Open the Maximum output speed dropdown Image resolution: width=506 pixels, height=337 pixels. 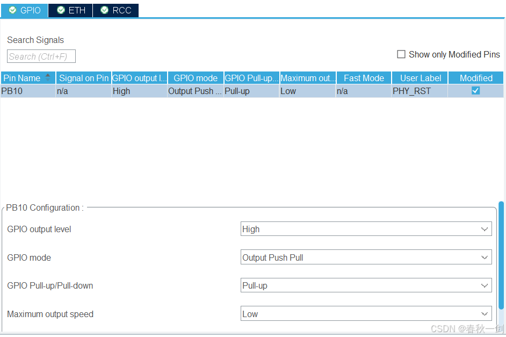[x=366, y=314]
